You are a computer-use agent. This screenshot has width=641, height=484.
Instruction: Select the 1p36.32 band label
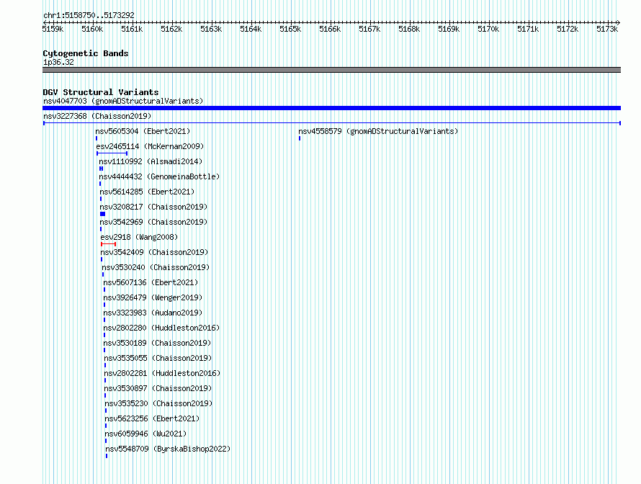click(58, 62)
